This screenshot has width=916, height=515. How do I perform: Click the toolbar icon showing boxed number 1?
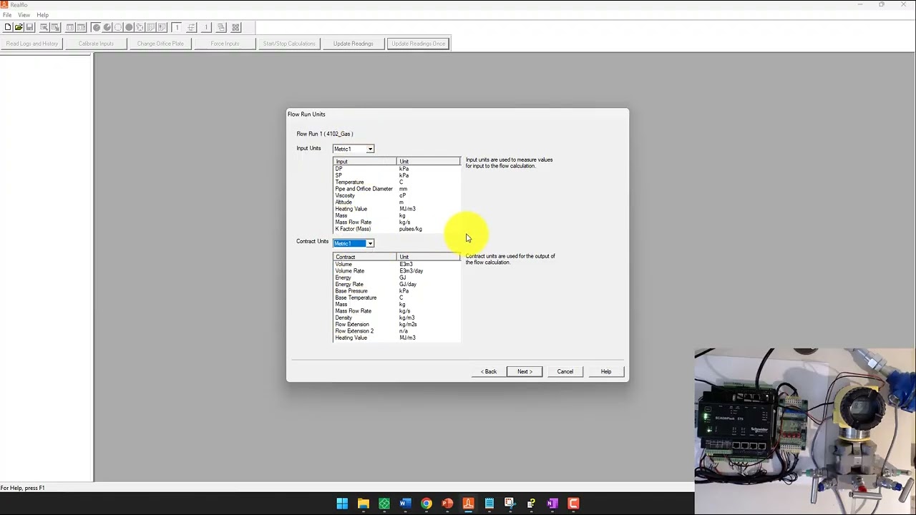(x=176, y=27)
